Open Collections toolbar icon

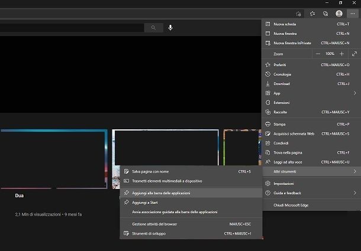tap(325, 14)
